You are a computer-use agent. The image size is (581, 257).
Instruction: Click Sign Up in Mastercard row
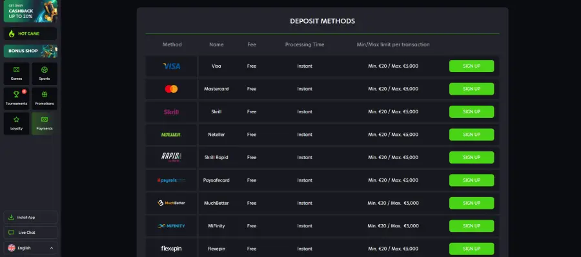click(x=471, y=89)
